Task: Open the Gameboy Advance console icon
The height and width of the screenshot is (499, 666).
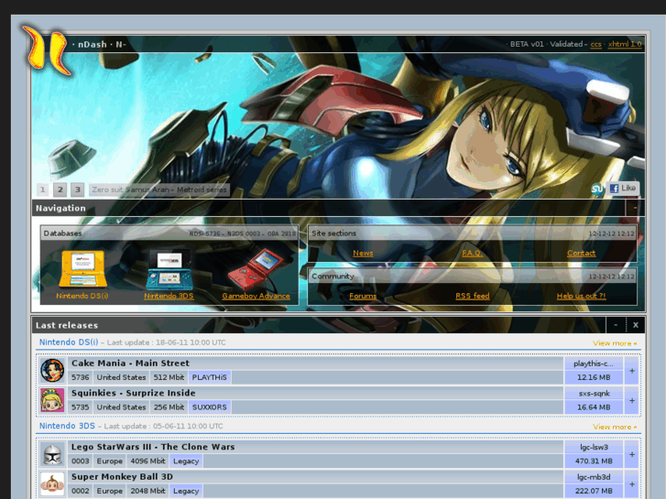Action: 256,270
